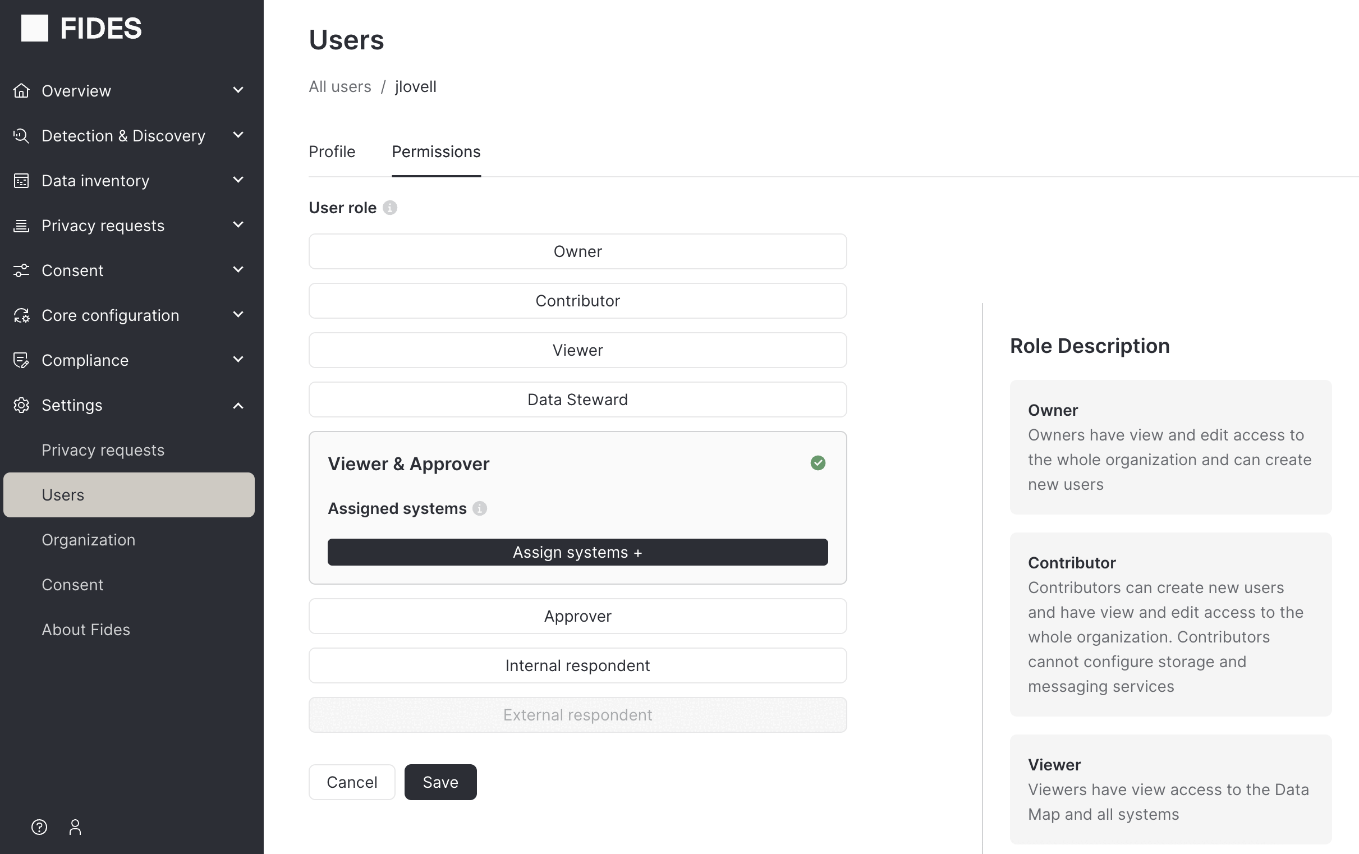Click the Save button
The image size is (1359, 854).
pos(440,782)
